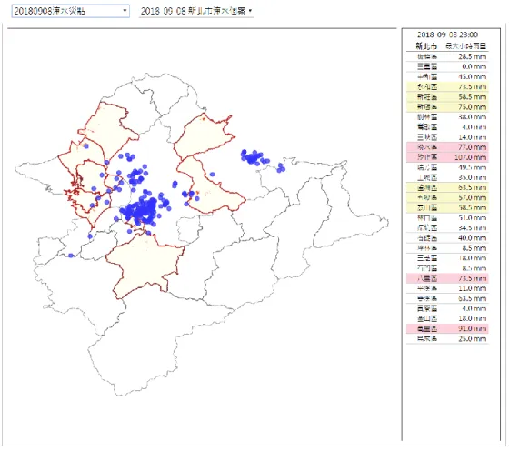
Task: Click the 2018 09 08 23:00 timestamp header
Action: pyautogui.click(x=447, y=35)
